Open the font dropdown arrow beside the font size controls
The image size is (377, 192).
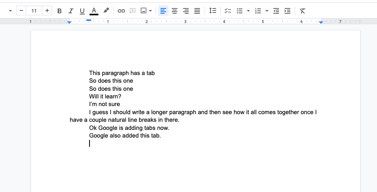10,11
